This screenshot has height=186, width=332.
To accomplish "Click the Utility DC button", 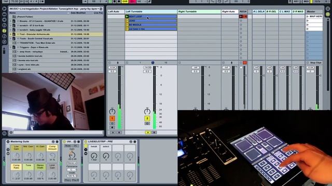I will click(x=76, y=146).
